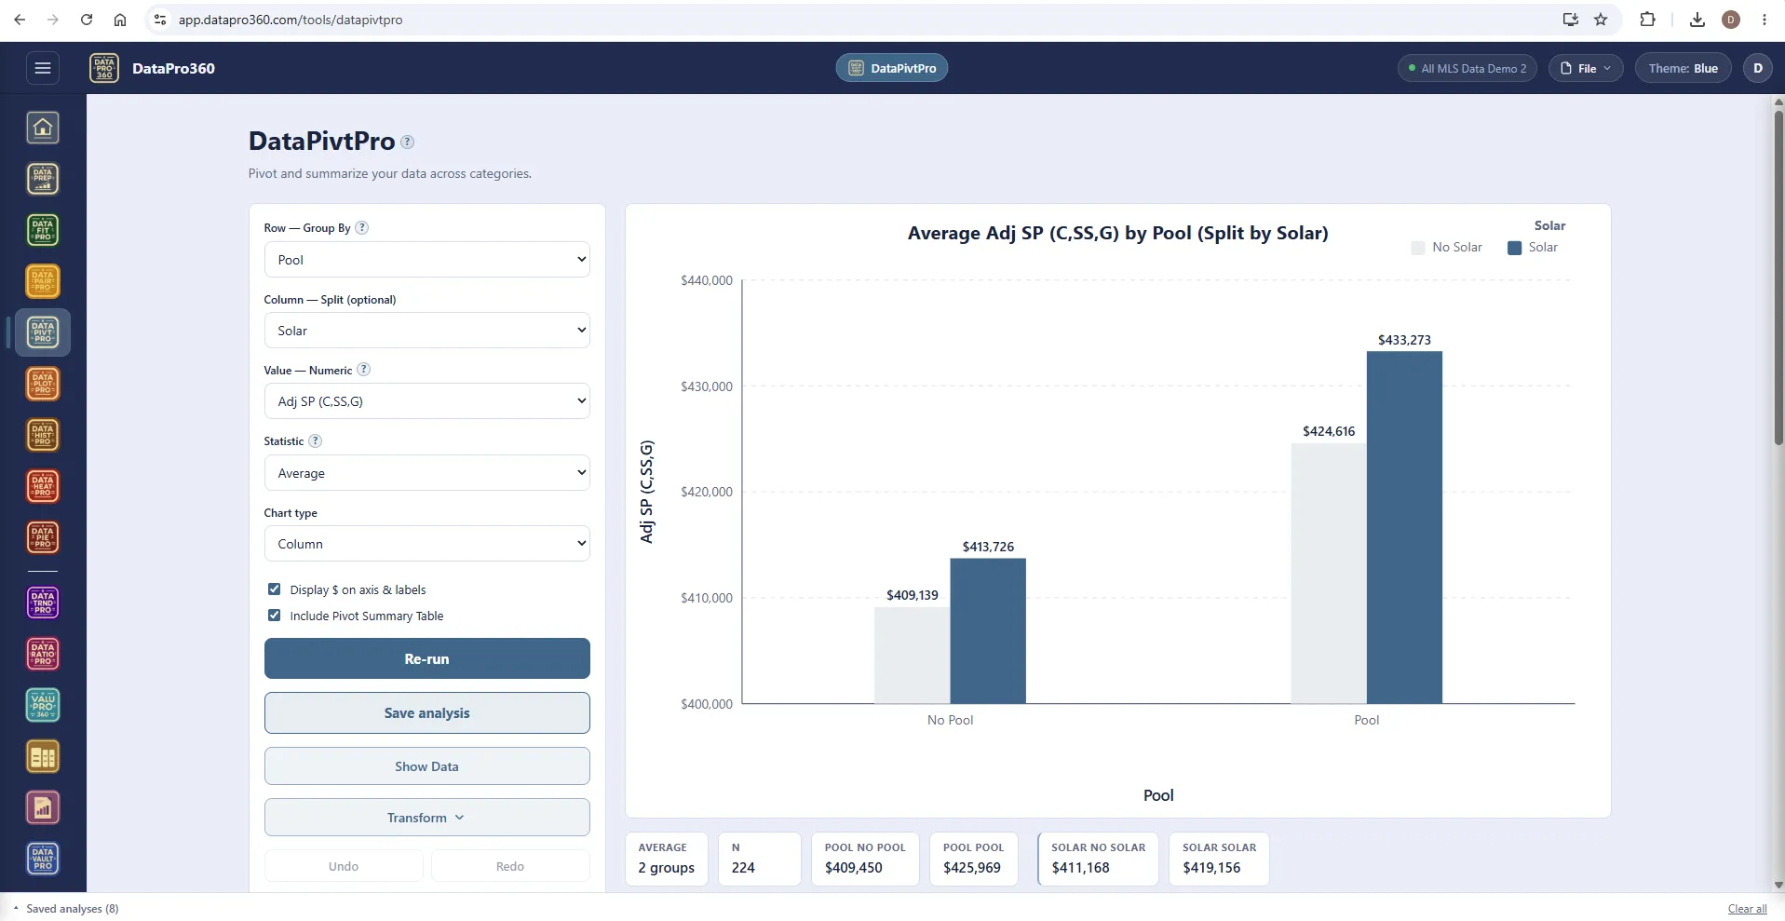Select the Data Pivt Pro sidebar icon
This screenshot has height=921, width=1785.
tap(43, 332)
